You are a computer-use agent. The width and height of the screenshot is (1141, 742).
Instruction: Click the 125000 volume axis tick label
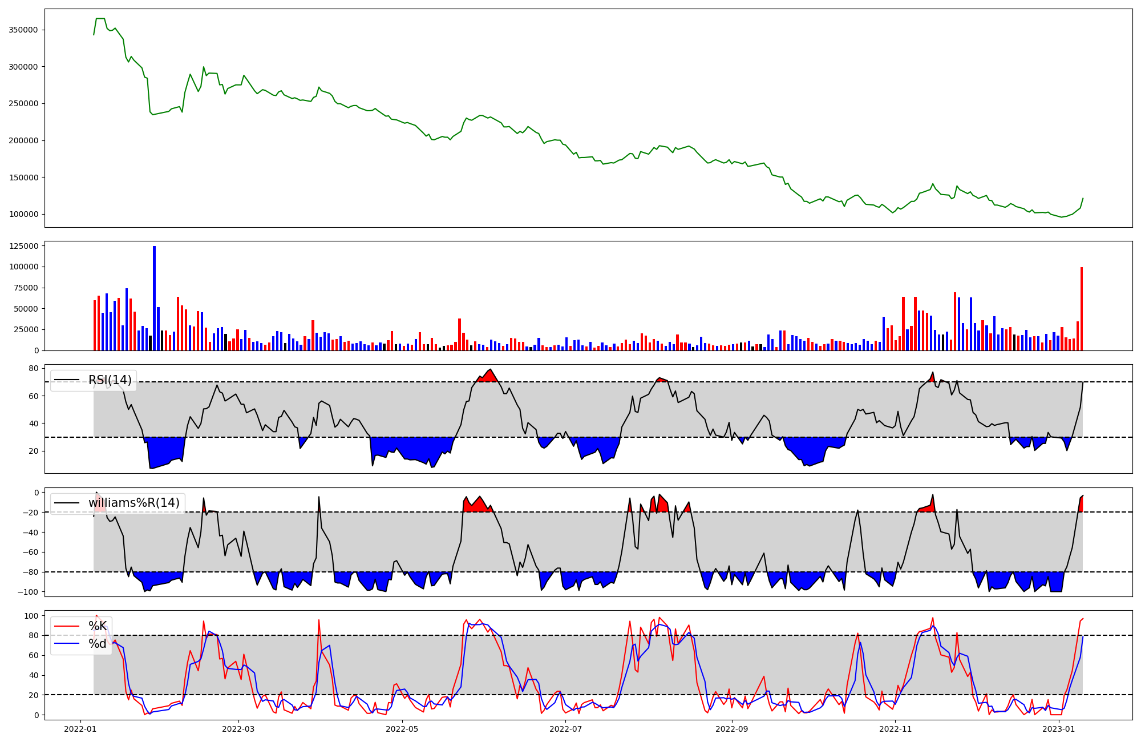click(23, 246)
